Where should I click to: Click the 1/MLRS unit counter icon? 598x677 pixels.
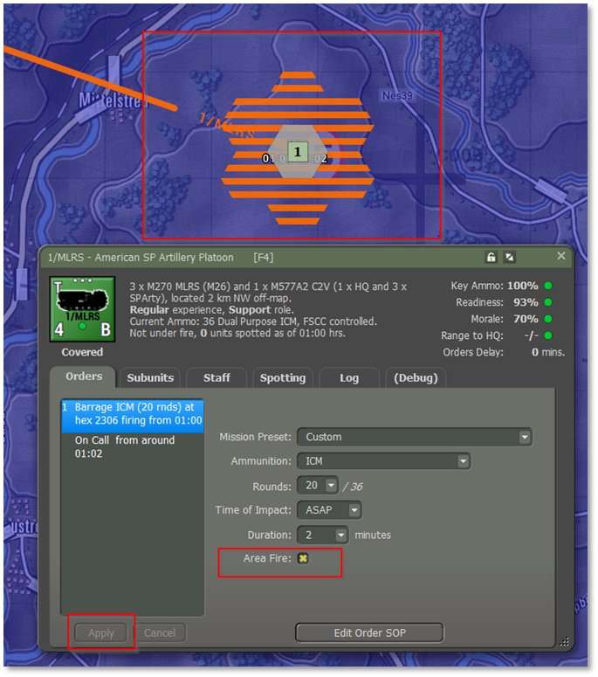81,310
